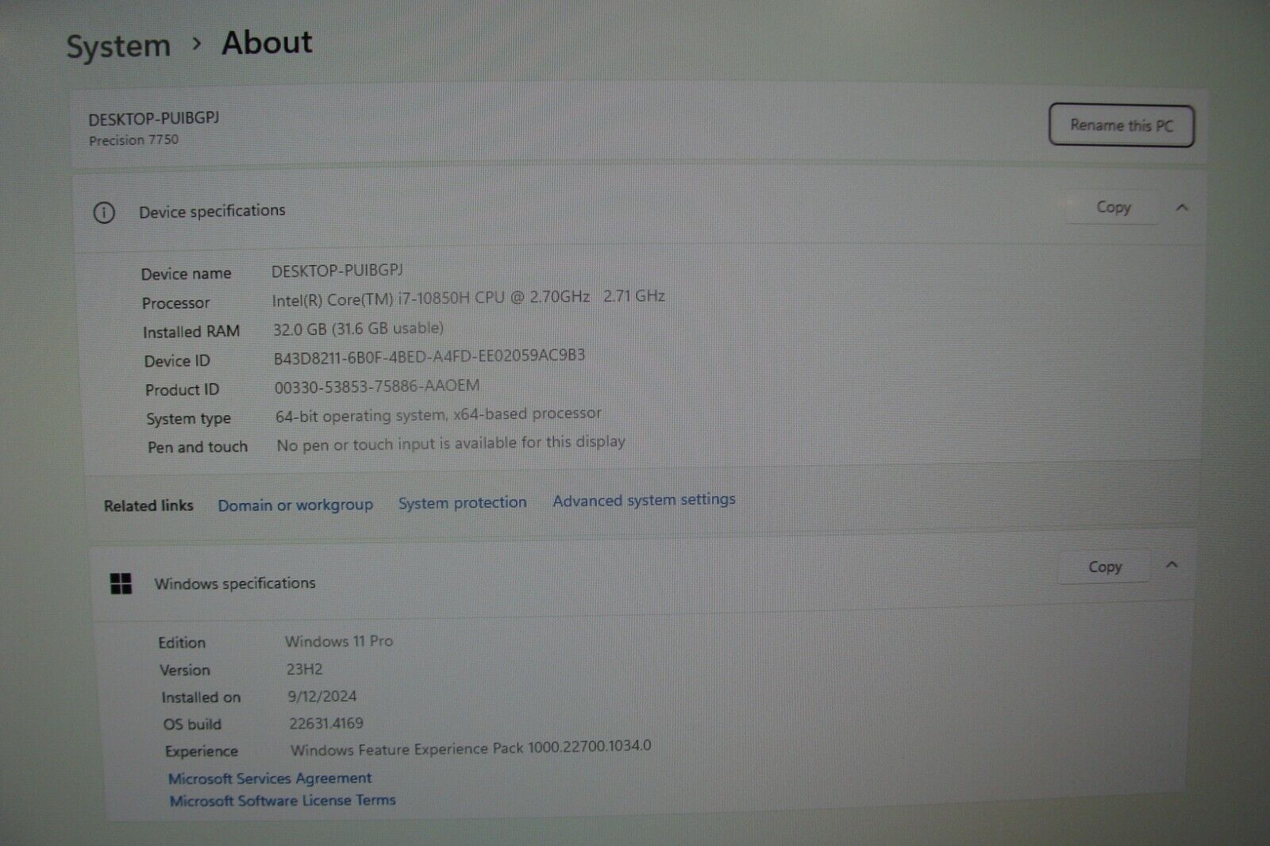
Task: Click the Device specifications title text
Action: (x=212, y=211)
